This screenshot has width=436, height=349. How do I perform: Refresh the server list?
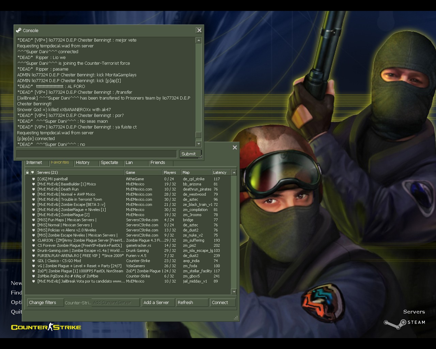pyautogui.click(x=192, y=303)
